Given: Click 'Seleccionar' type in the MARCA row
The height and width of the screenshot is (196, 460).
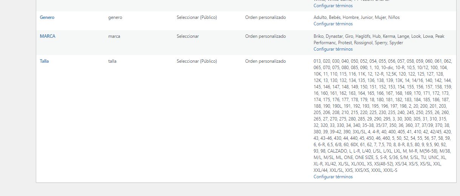Looking at the screenshot, I should tap(188, 36).
